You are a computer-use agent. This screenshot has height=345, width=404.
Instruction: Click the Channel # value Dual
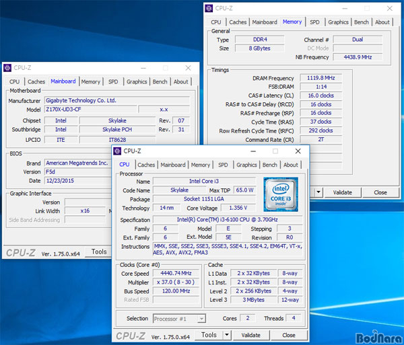pyautogui.click(x=358, y=40)
